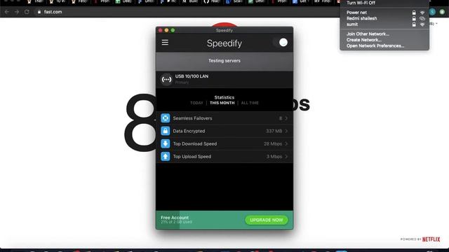Image resolution: width=449 pixels, height=252 pixels.
Task: Click the Testing servers status banner
Action: pyautogui.click(x=224, y=61)
